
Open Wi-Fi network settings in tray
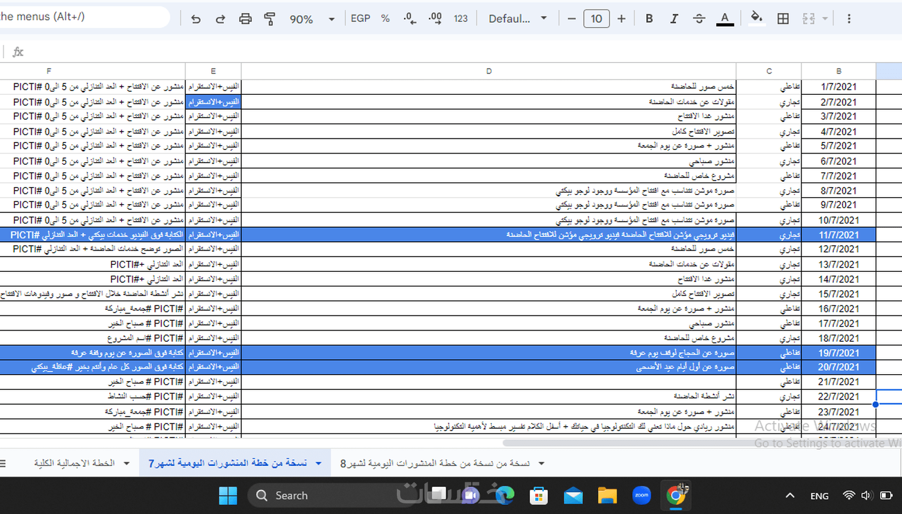[x=848, y=495]
